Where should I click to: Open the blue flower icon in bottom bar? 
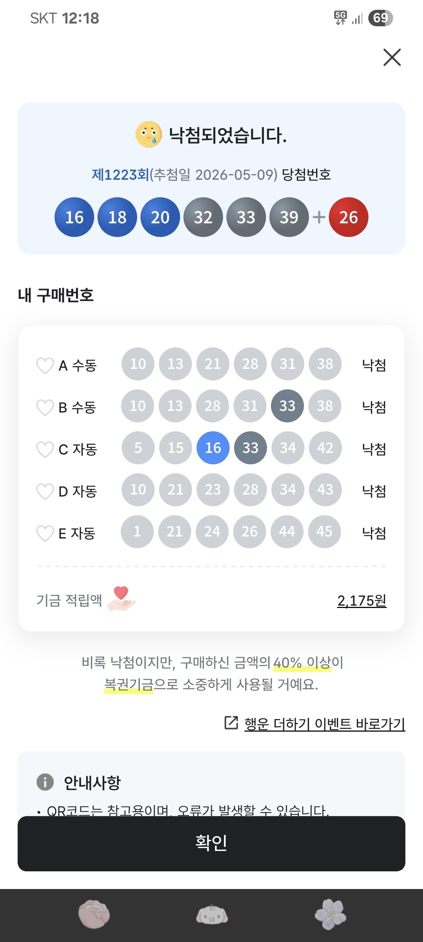click(330, 914)
